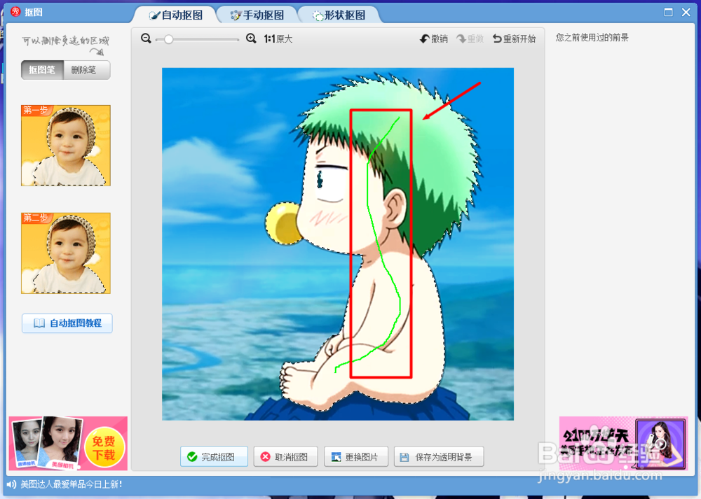Open the 第一步 step one thumbnail

pos(66,146)
